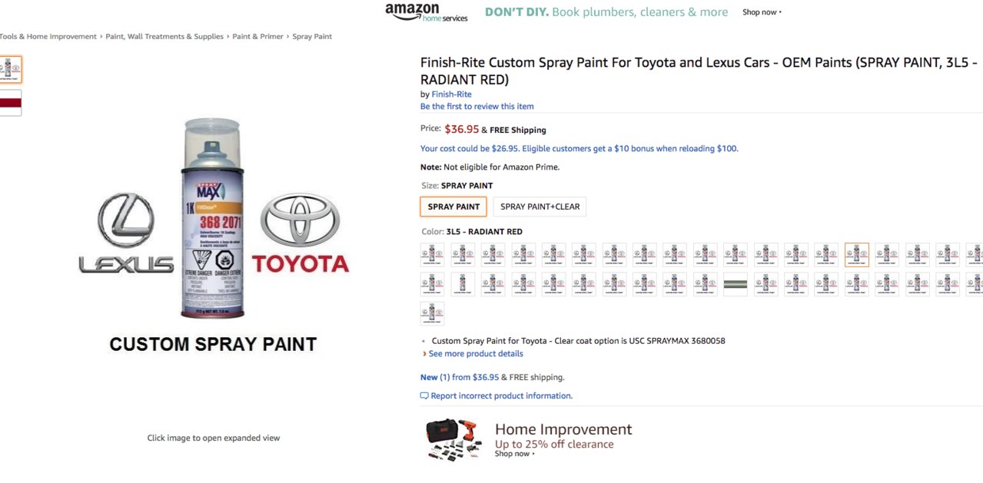Expand See more product details
Viewport: 983px width, 483px height.
[476, 354]
